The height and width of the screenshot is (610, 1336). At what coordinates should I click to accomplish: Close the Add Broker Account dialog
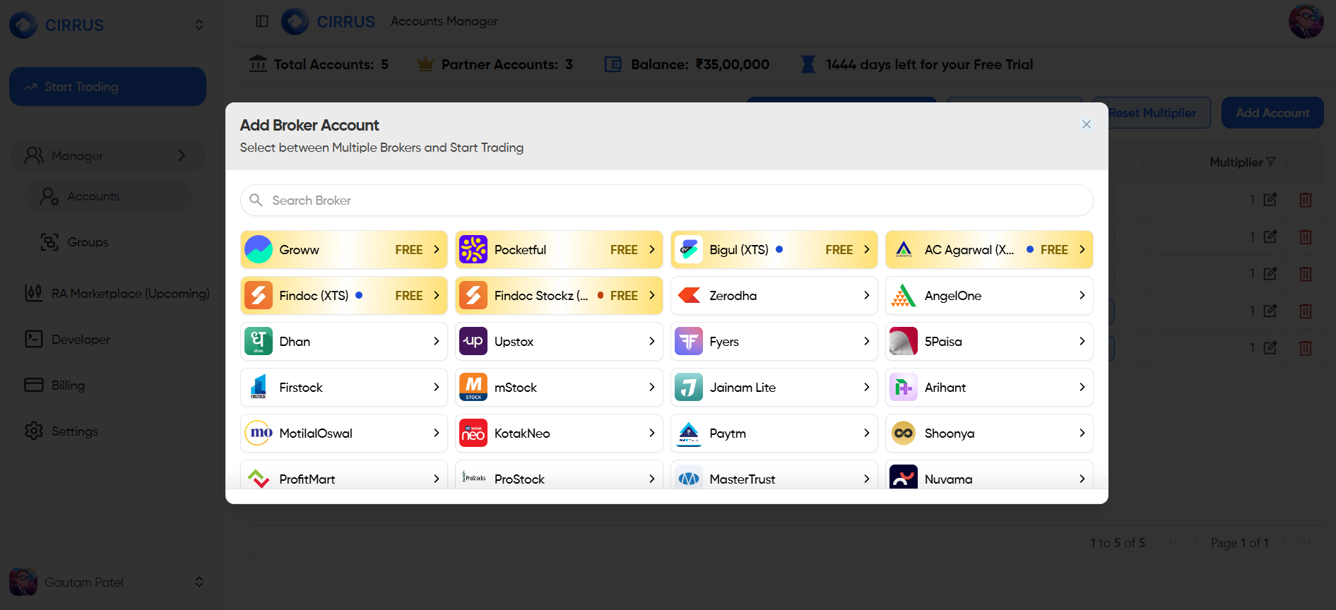(x=1086, y=124)
